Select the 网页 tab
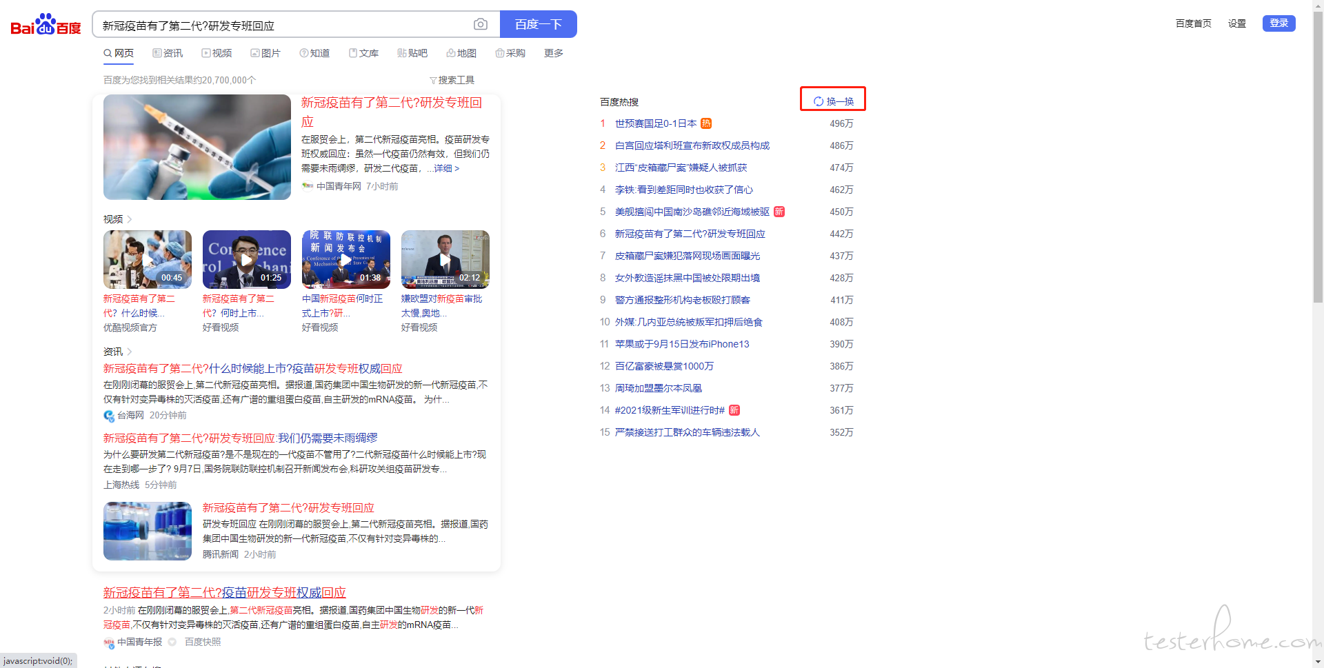Viewport: 1324px width, 668px height. tap(119, 53)
